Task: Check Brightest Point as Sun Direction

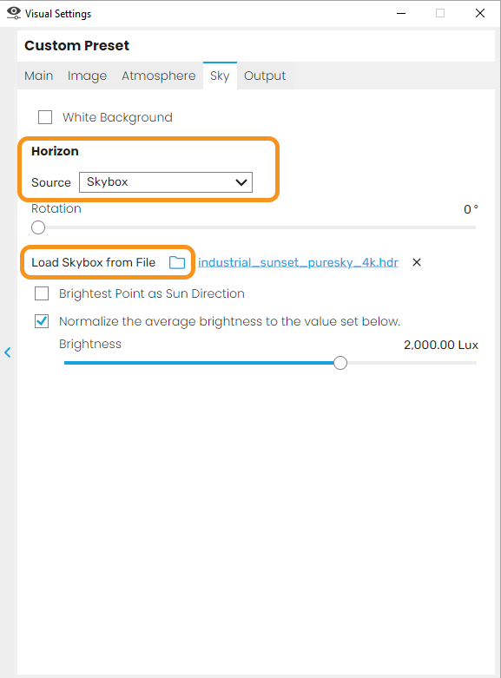Action: pyautogui.click(x=42, y=293)
